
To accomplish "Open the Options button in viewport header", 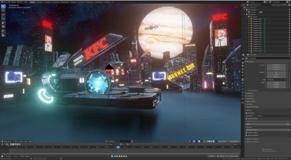I will tap(236, 144).
